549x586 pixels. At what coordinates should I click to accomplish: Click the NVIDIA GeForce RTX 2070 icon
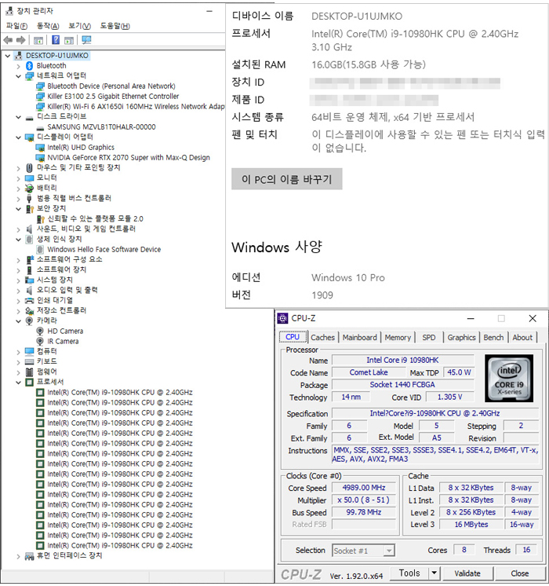click(40, 158)
